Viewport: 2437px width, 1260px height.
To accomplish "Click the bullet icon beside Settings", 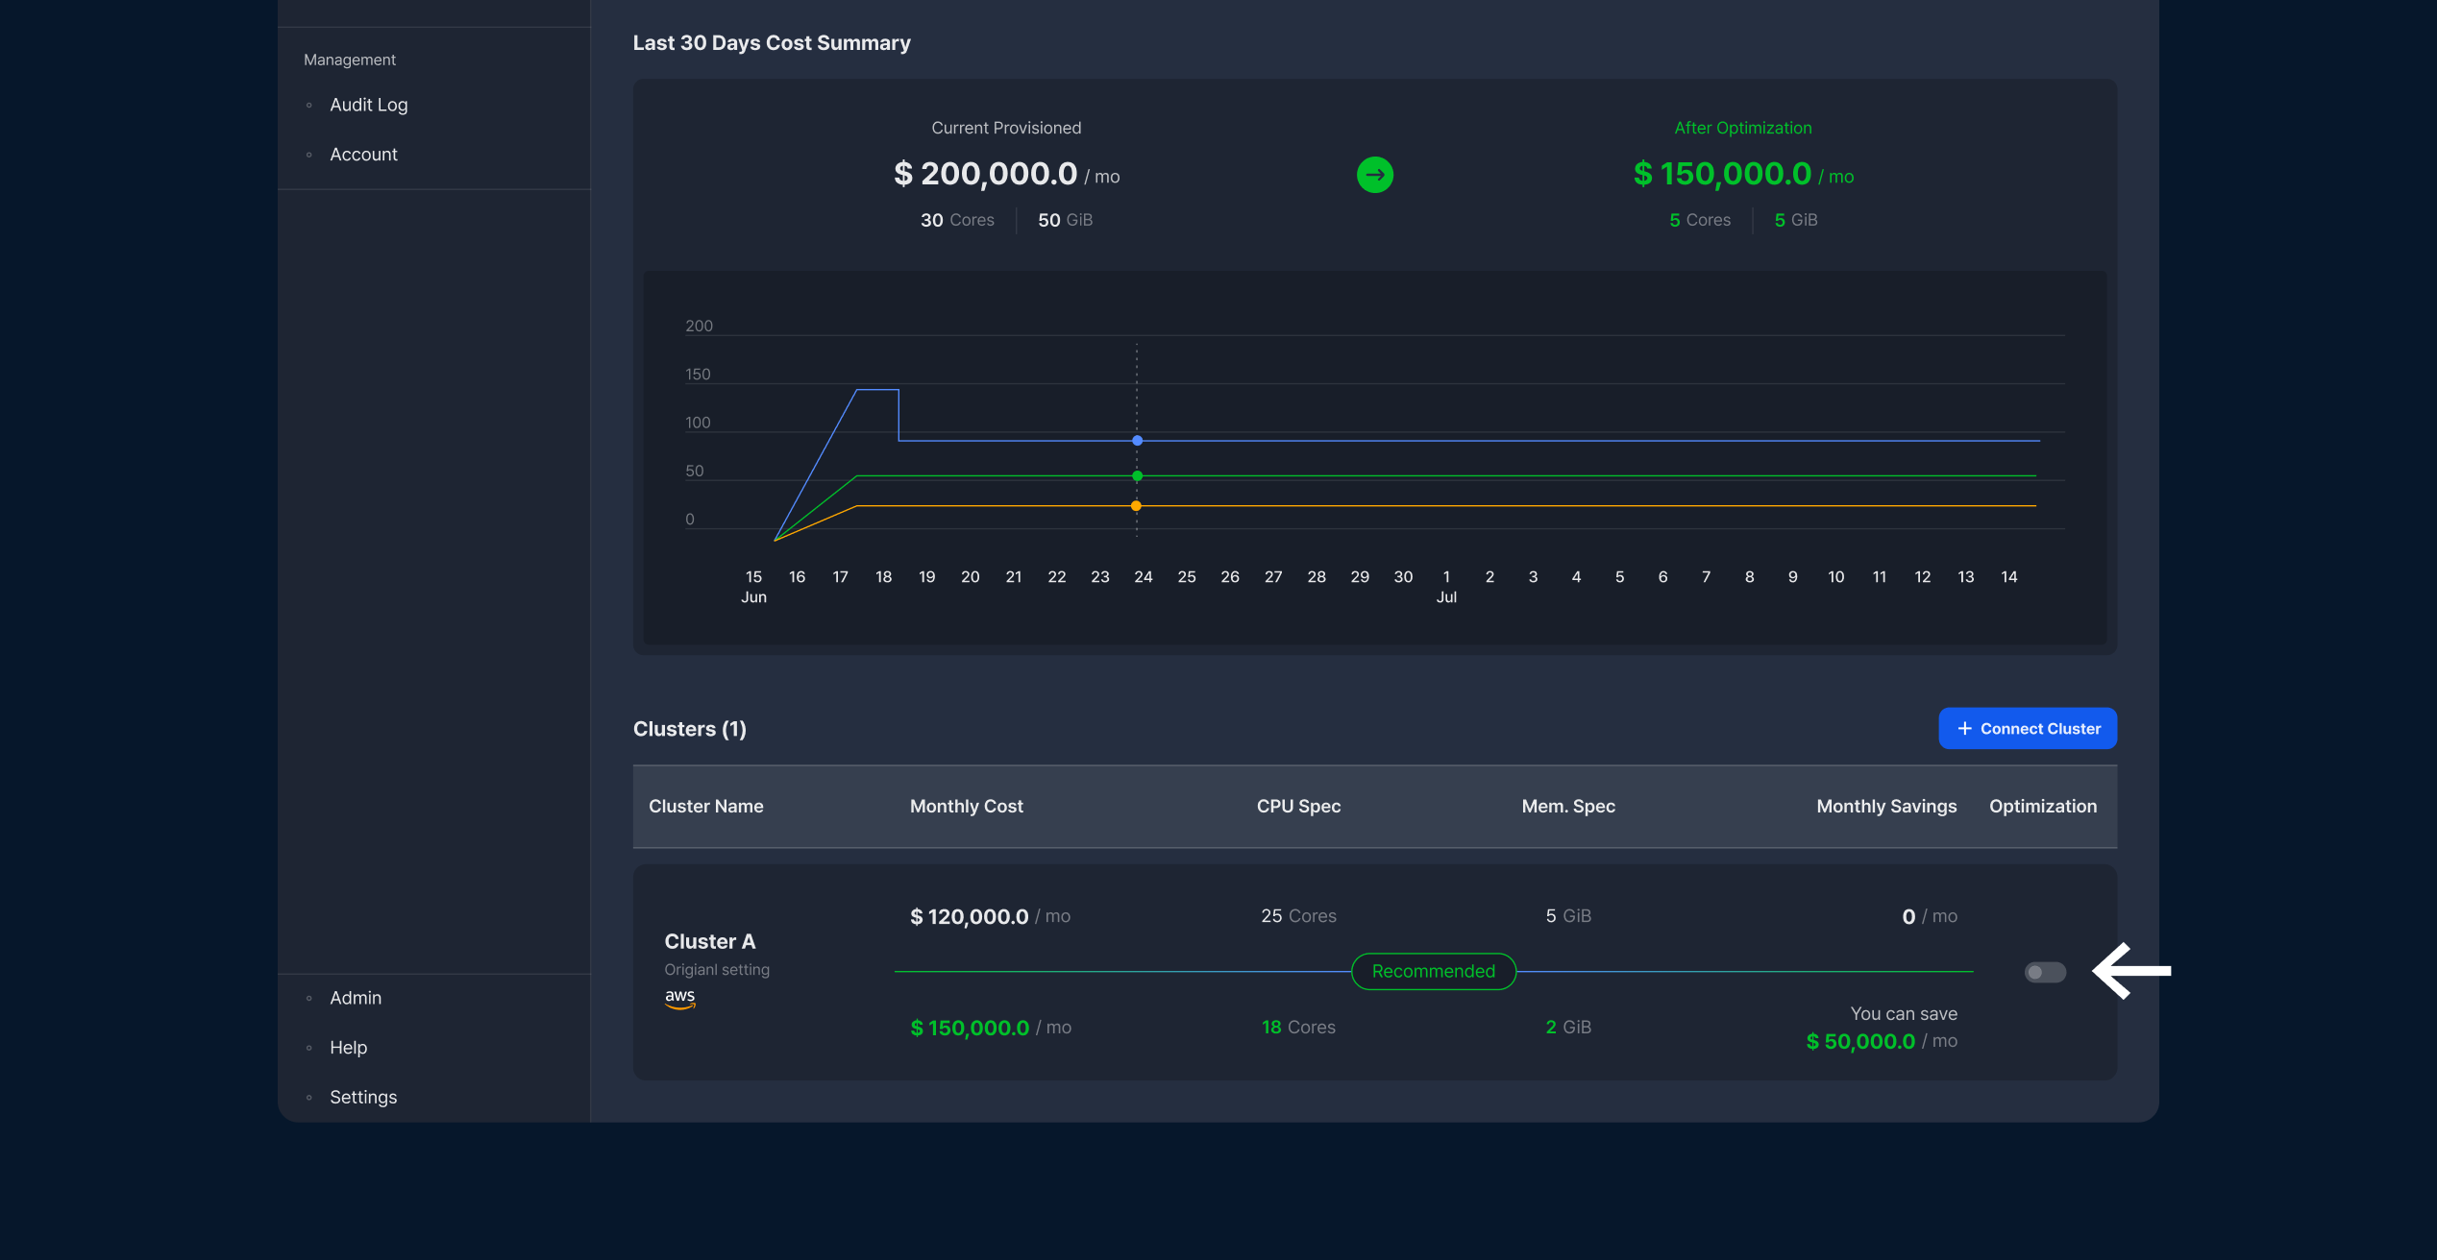I will coord(308,1098).
